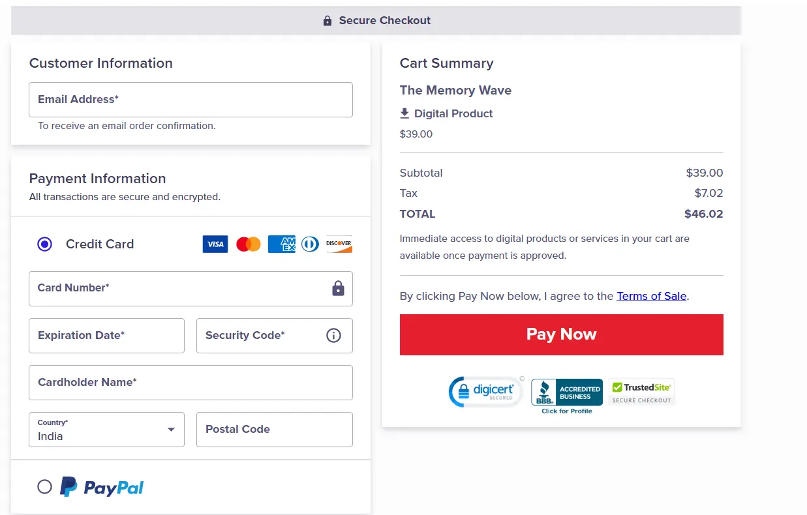
Task: Click the security code info icon
Action: pyautogui.click(x=333, y=336)
